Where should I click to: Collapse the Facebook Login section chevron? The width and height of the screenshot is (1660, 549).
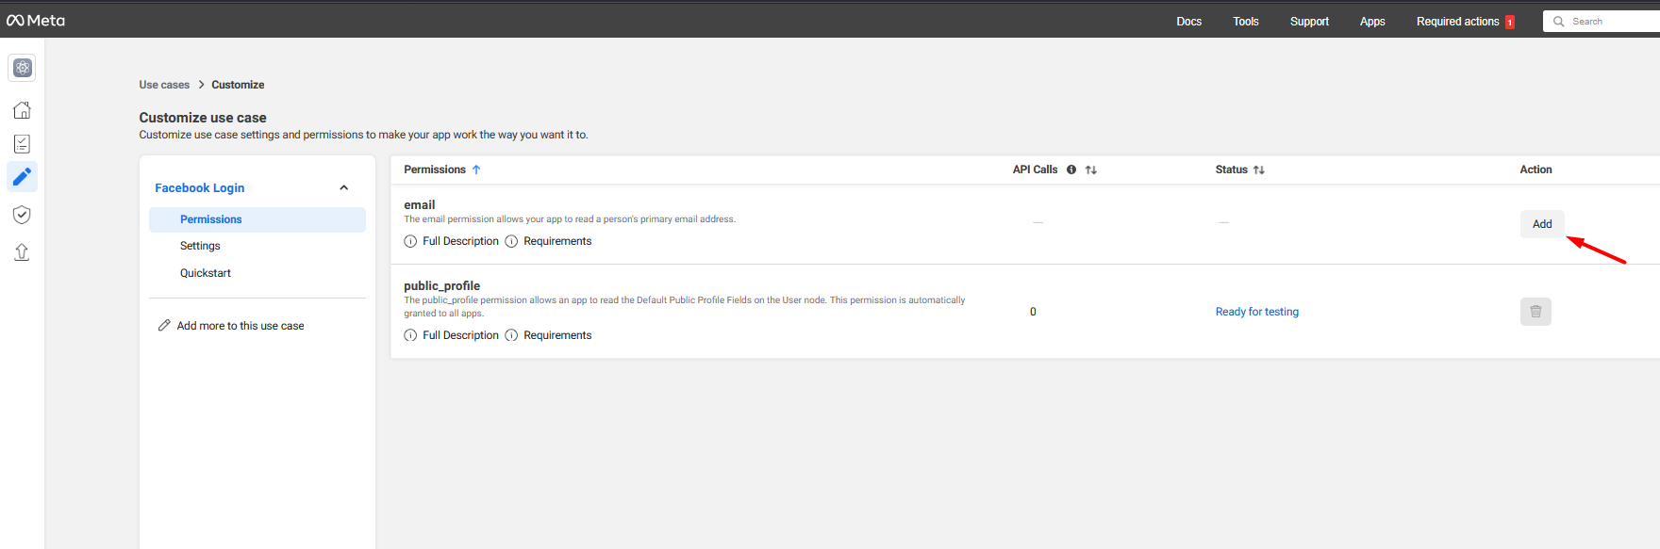click(344, 188)
